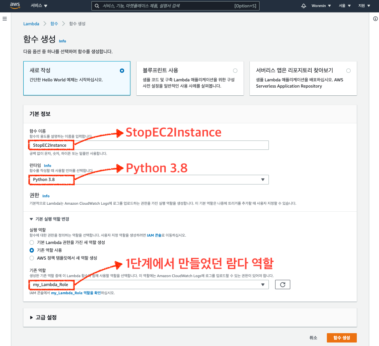Click the AWS logo home icon
The image size is (379, 346).
click(x=15, y=5)
